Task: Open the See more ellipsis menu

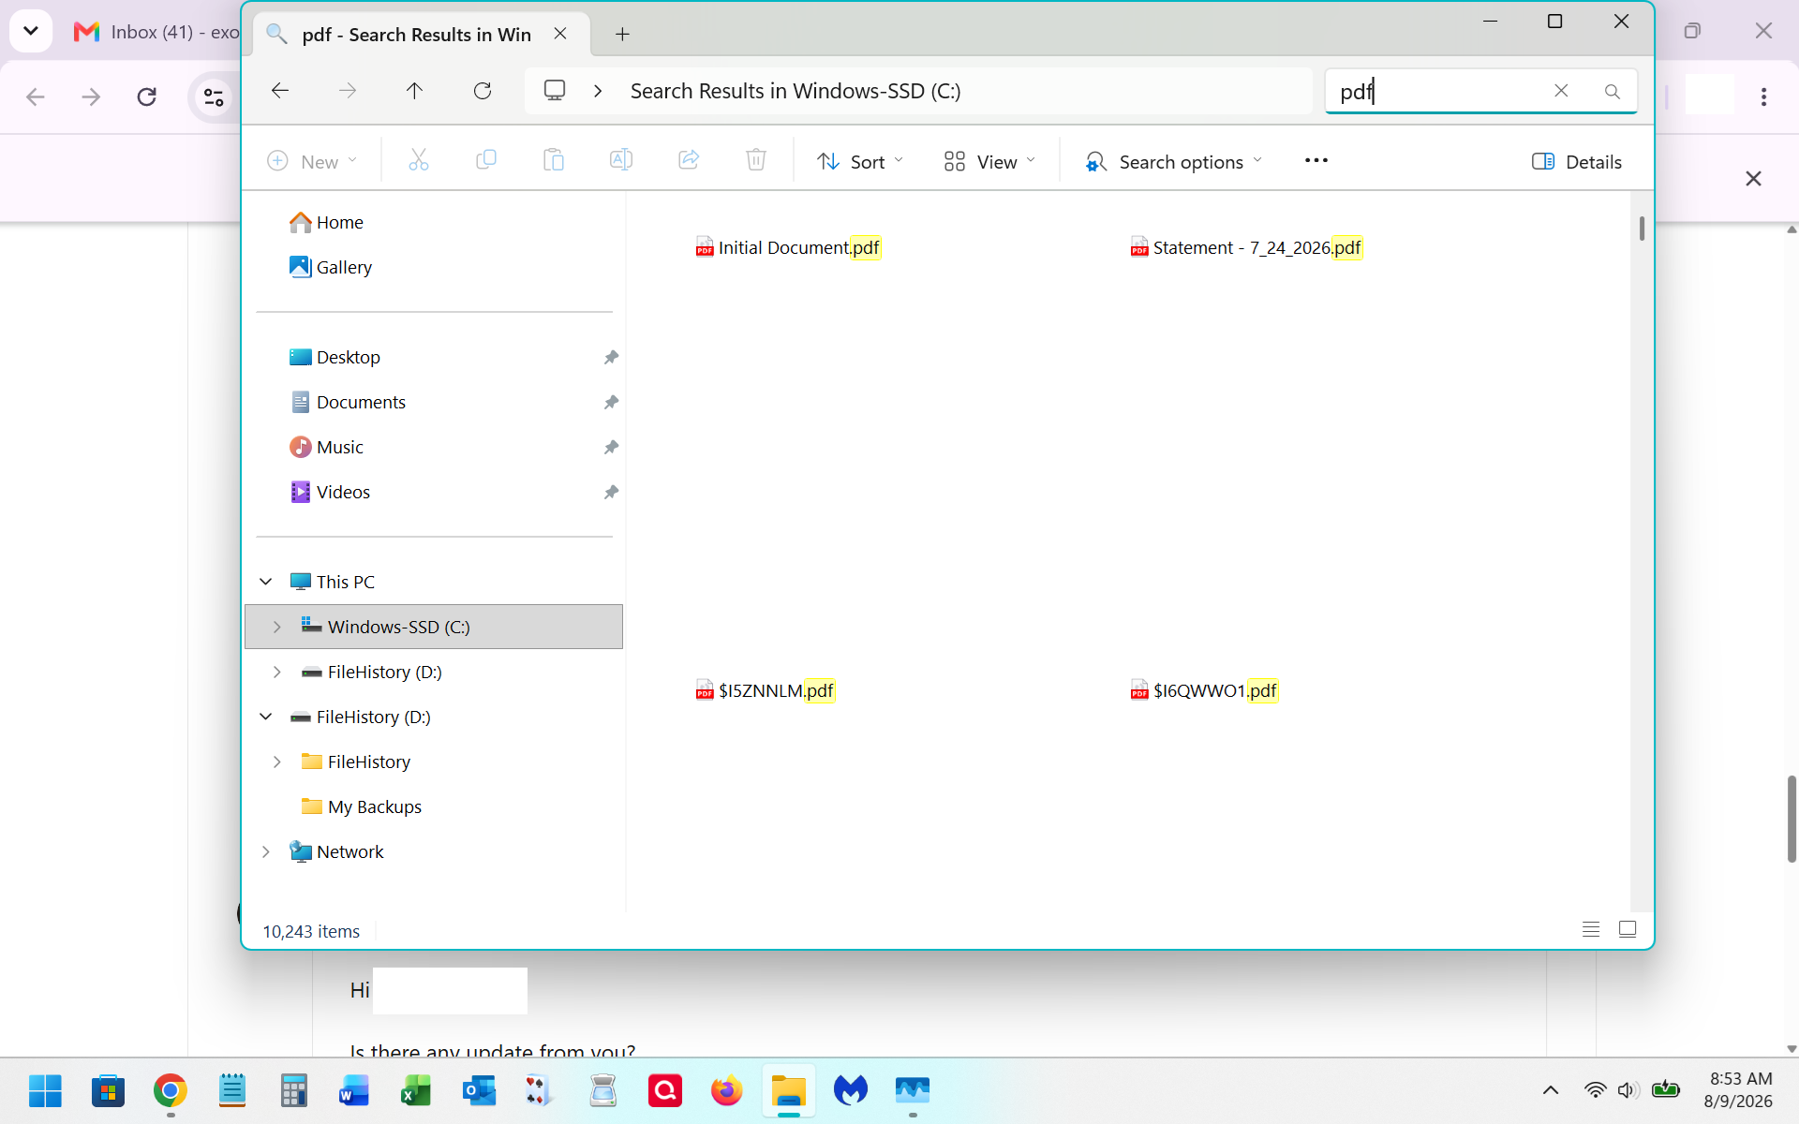Action: pyautogui.click(x=1316, y=161)
